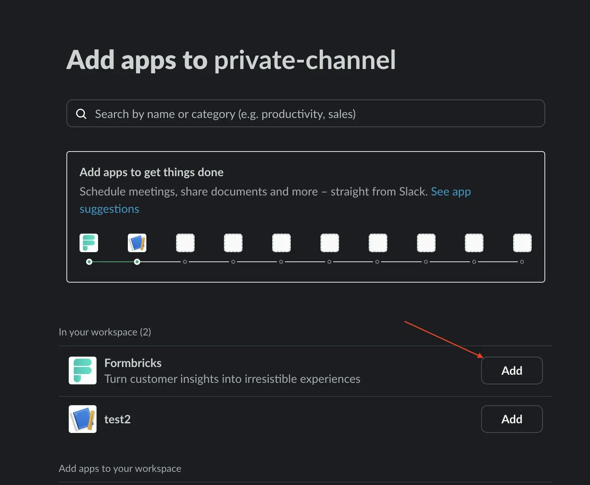The height and width of the screenshot is (485, 590).
Task: Select the test2 app name
Action: point(117,419)
